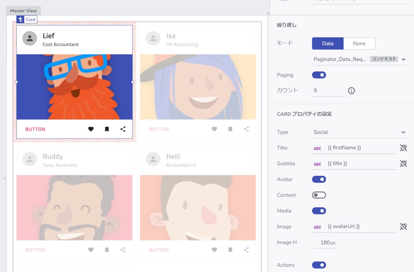Click the Card selection label tag
This screenshot has height=272, width=414.
(30, 20)
